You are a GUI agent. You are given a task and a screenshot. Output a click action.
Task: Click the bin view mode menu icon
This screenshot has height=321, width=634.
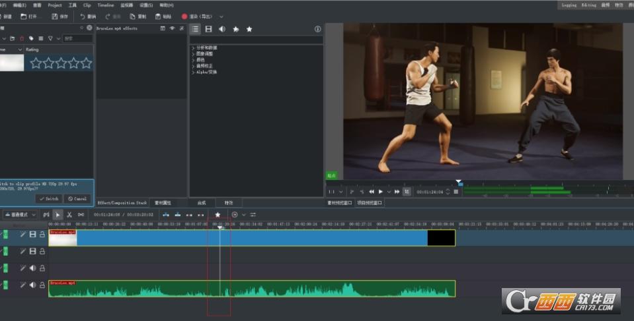tap(41, 38)
